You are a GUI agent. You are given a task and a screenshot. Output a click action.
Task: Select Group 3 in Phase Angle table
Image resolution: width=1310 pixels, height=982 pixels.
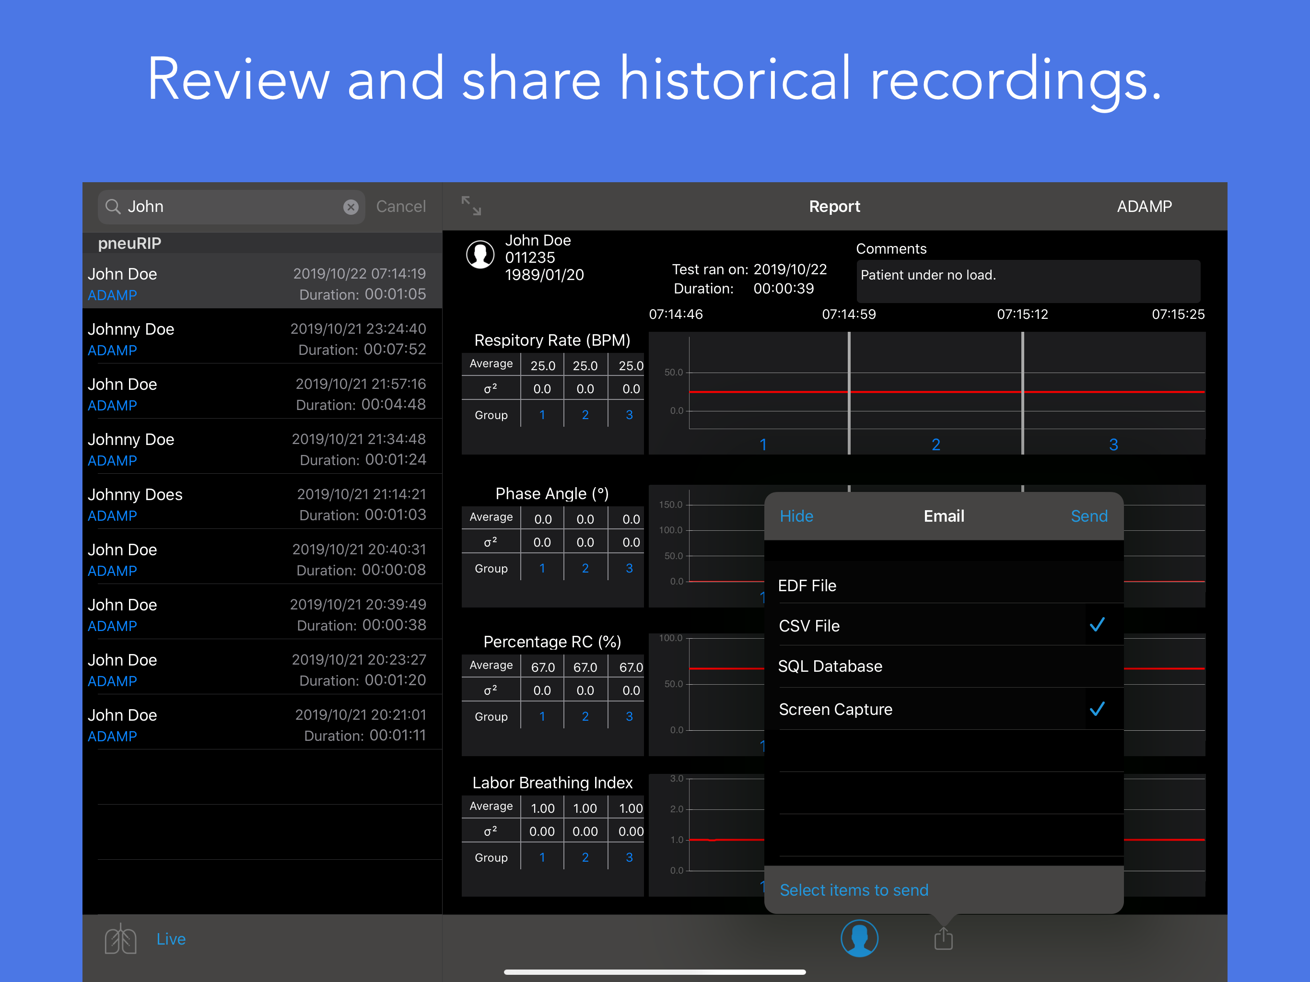point(629,568)
